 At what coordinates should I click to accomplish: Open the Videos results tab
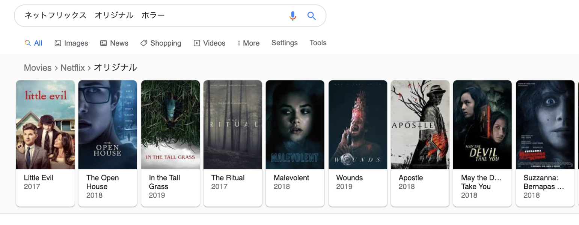click(x=210, y=43)
